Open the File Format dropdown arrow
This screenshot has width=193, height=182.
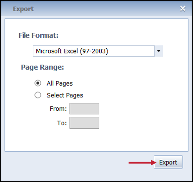[159, 51]
